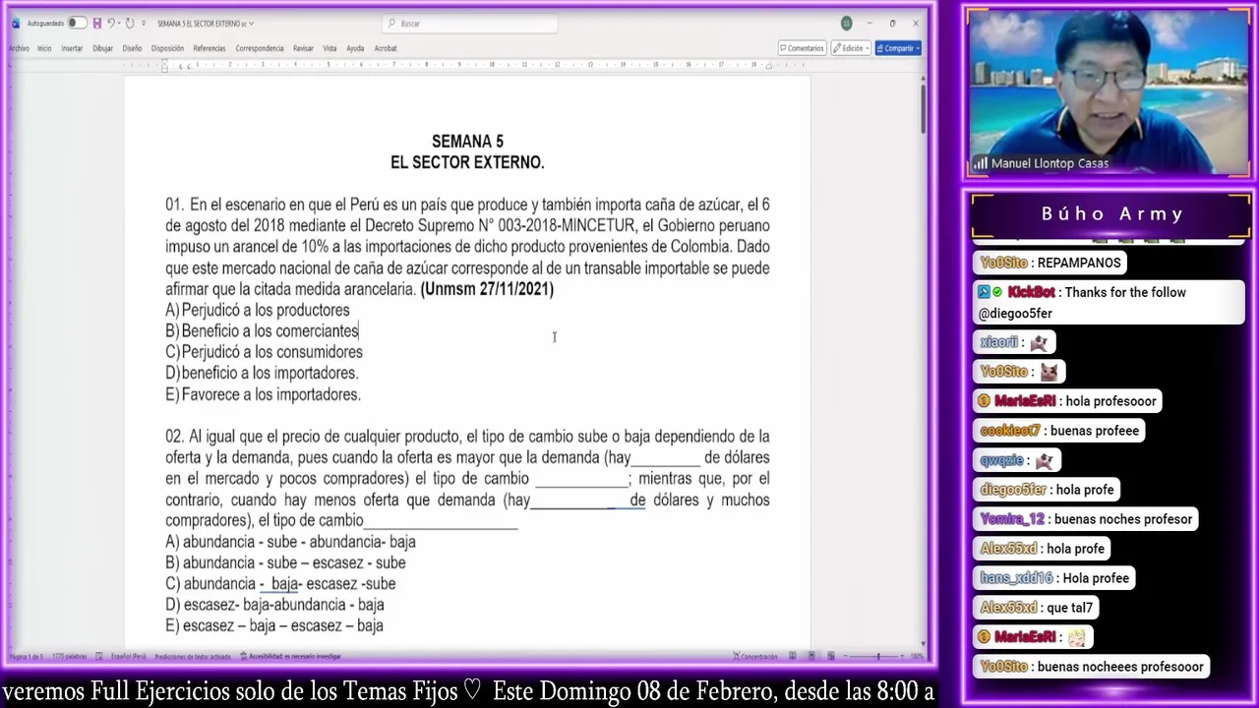The image size is (1259, 708).
Task: Expand the document title SEMANA 5 dropdown
Action: (x=251, y=24)
